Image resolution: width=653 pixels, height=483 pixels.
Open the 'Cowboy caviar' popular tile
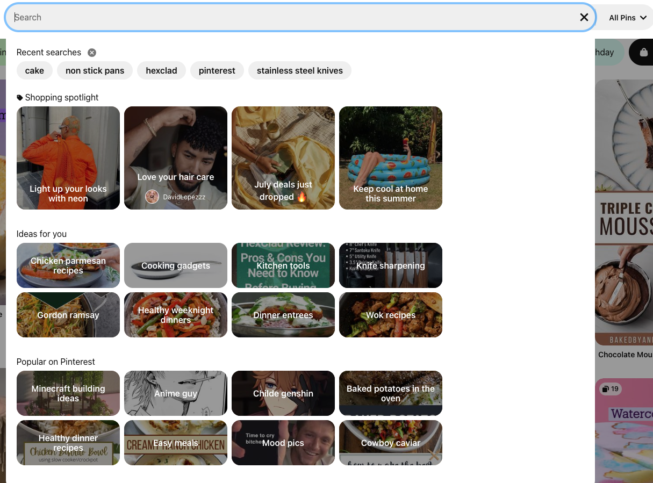click(x=391, y=443)
